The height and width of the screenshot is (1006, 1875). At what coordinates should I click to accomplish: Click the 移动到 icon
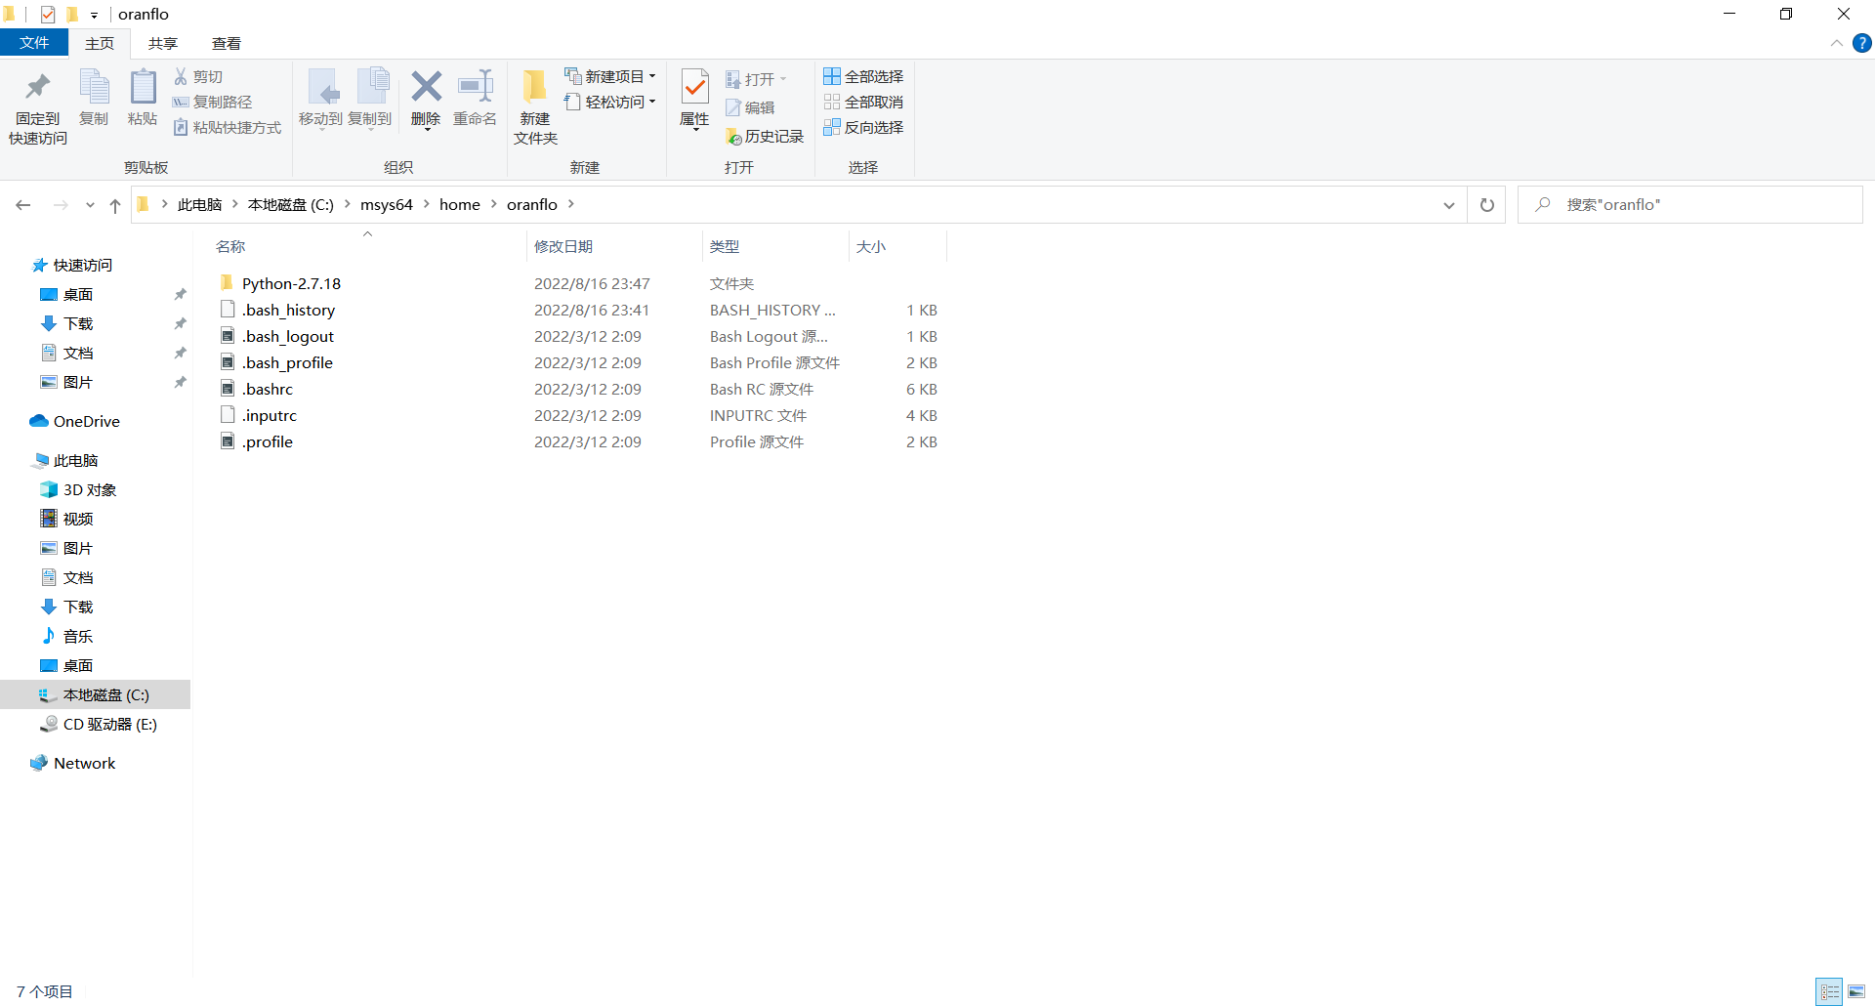pyautogui.click(x=321, y=87)
